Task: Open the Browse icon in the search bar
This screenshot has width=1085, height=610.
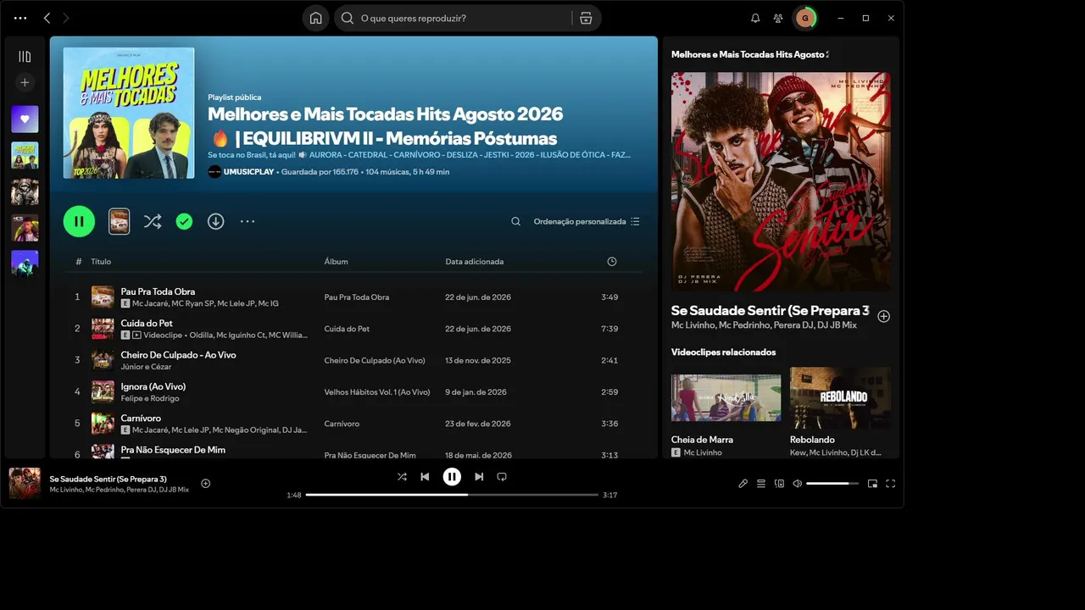Action: [x=586, y=18]
